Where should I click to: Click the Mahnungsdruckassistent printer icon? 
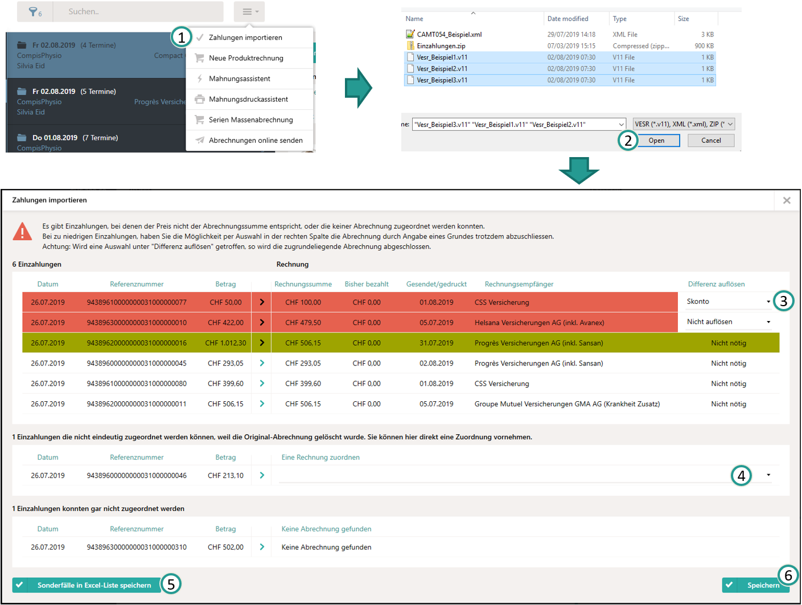[200, 99]
